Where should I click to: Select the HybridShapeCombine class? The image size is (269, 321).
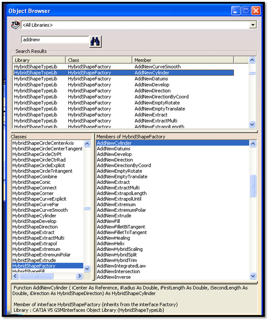[47, 177]
